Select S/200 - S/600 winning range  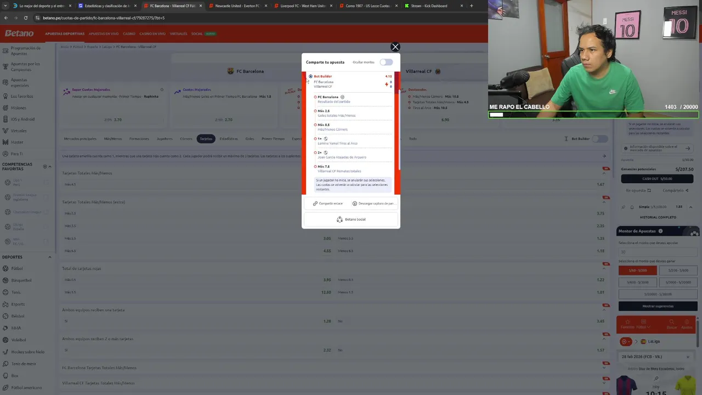point(678,270)
